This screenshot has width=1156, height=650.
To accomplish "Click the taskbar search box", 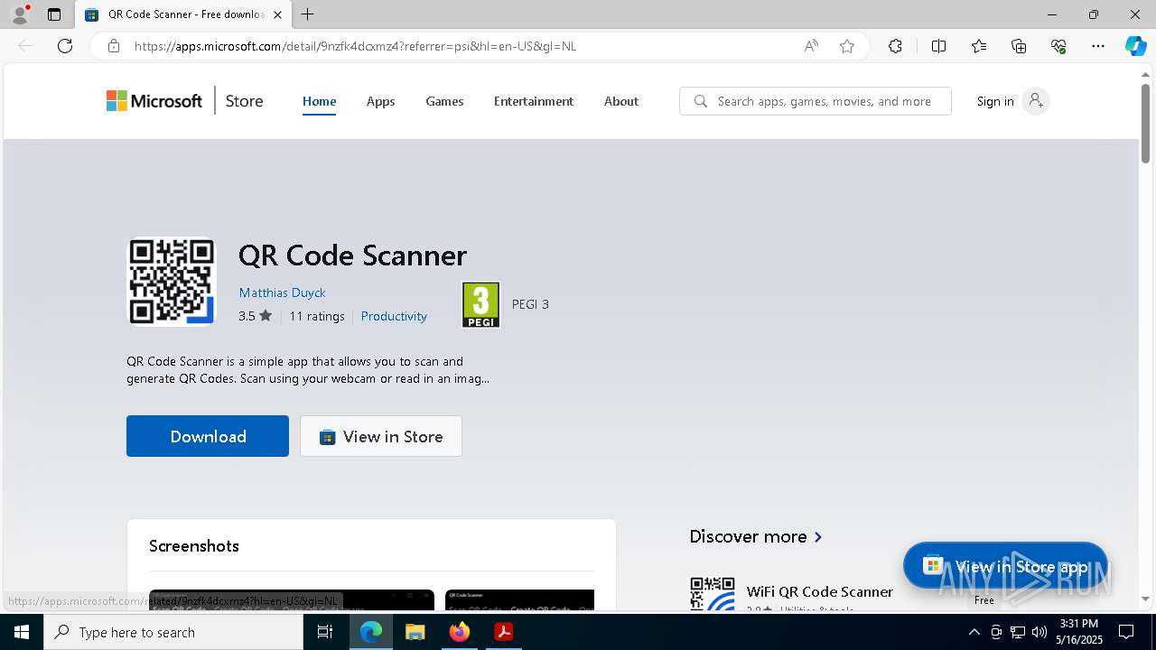I will 173,632.
